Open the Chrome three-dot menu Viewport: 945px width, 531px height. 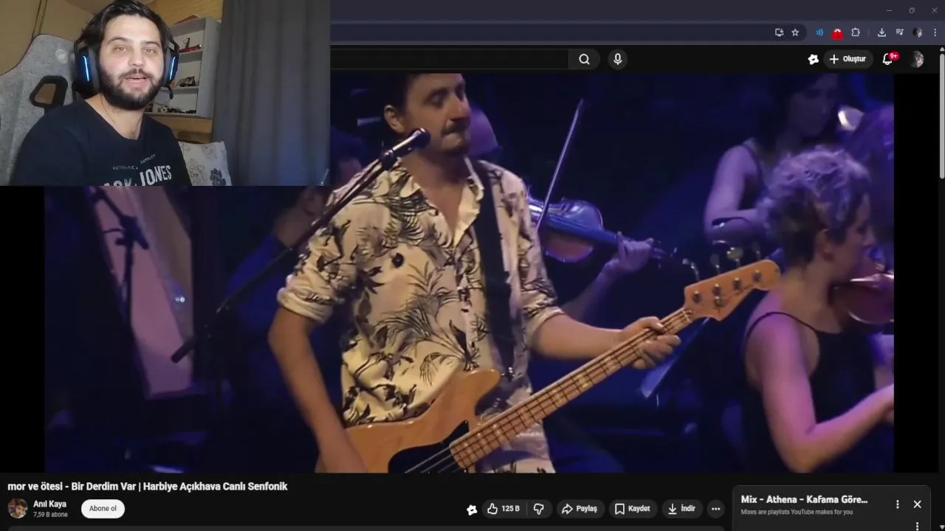(935, 32)
